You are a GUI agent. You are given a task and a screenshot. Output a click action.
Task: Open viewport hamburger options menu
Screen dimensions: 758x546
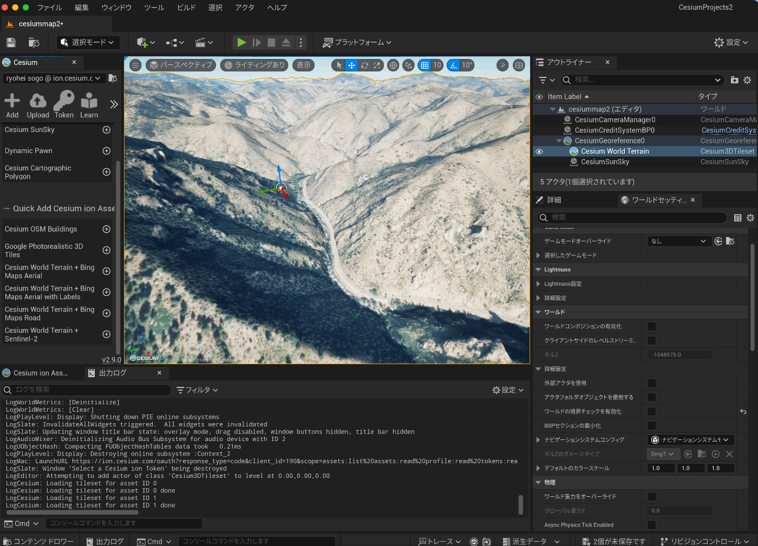135,65
